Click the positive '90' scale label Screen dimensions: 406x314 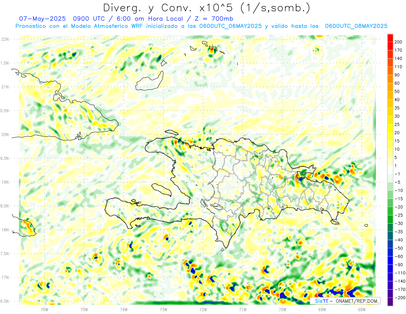[x=397, y=75]
